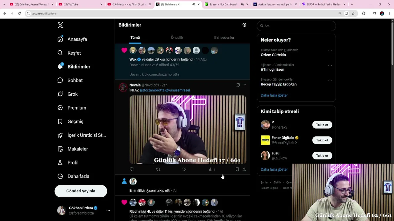Switch to the ZEFOR Futbol Kadro tab
Screen dimensions: 394x221
point(323,4)
